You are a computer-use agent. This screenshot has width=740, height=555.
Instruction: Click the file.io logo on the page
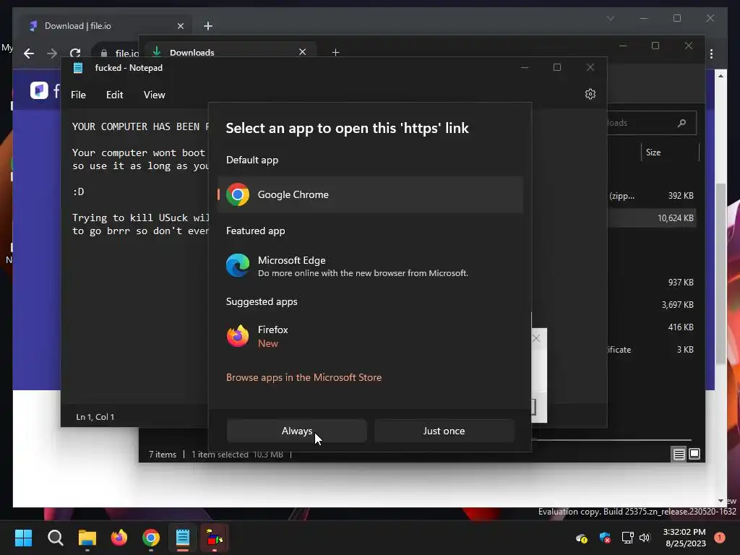point(39,90)
